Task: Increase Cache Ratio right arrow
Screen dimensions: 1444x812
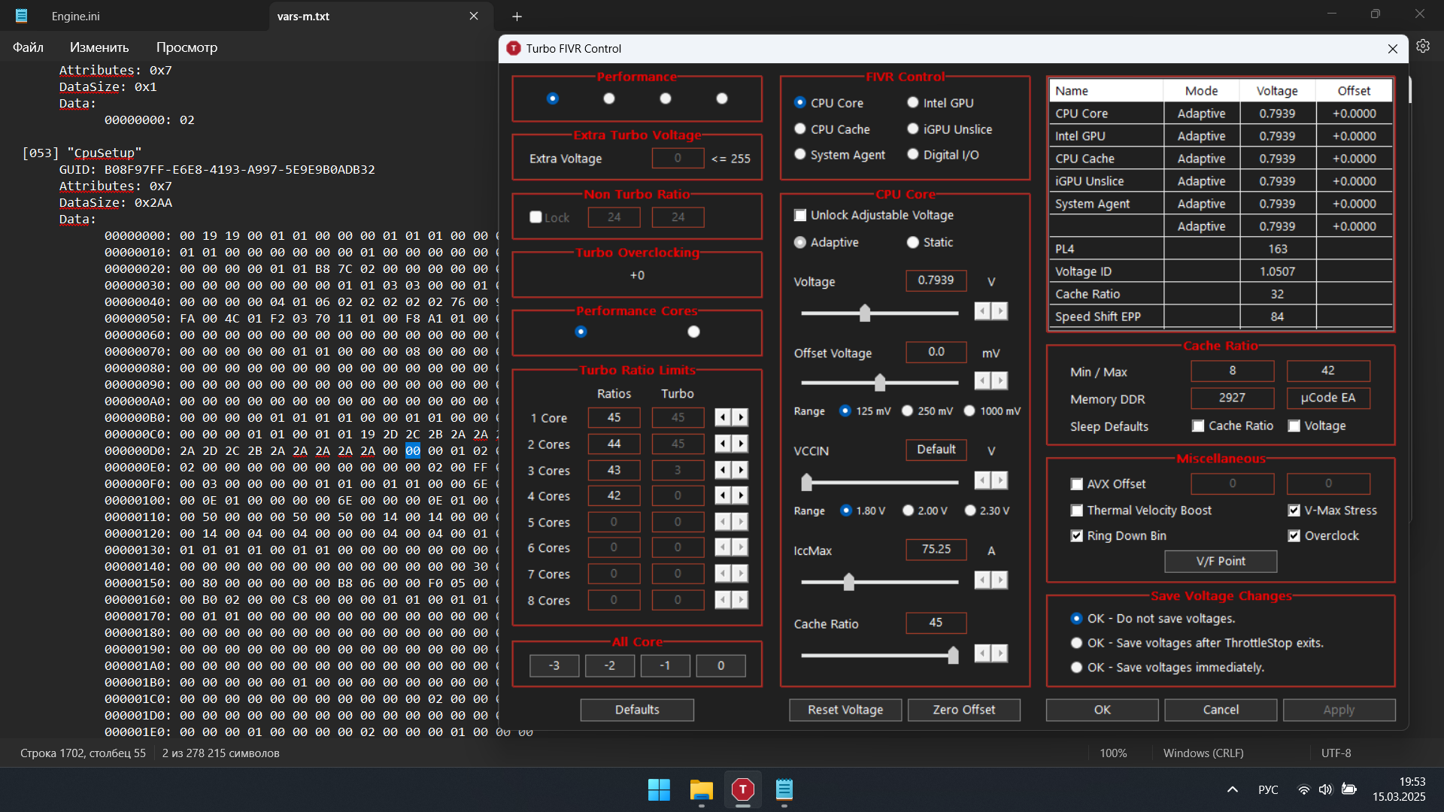Action: point(1000,653)
